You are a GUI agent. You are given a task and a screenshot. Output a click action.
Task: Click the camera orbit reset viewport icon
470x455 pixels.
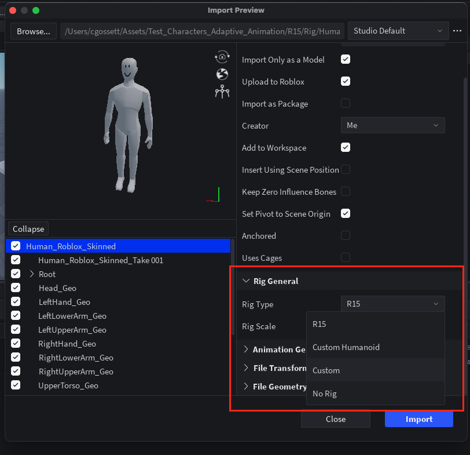222,56
